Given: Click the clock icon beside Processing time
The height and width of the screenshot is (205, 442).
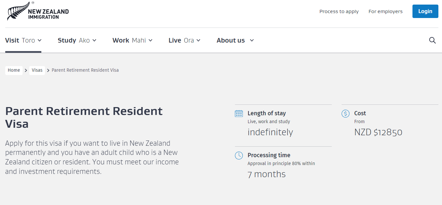Looking at the screenshot, I should click(239, 156).
